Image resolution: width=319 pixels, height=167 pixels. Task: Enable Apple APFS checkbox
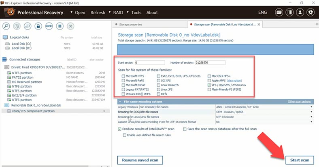(x=209, y=80)
